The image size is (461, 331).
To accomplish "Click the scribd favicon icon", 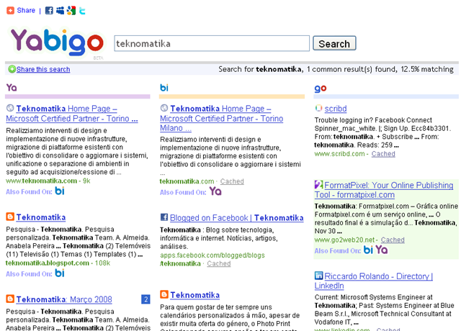I will tap(318, 109).
